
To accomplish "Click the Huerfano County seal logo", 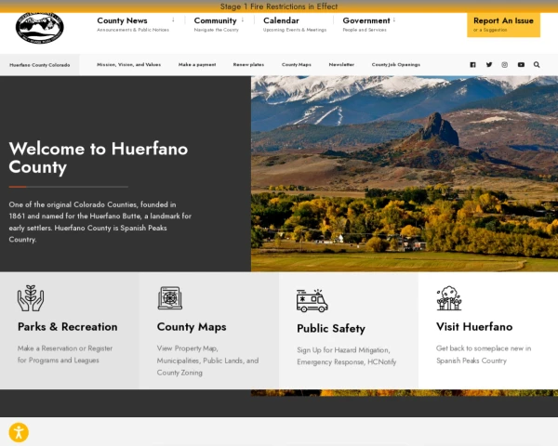I will point(39,27).
